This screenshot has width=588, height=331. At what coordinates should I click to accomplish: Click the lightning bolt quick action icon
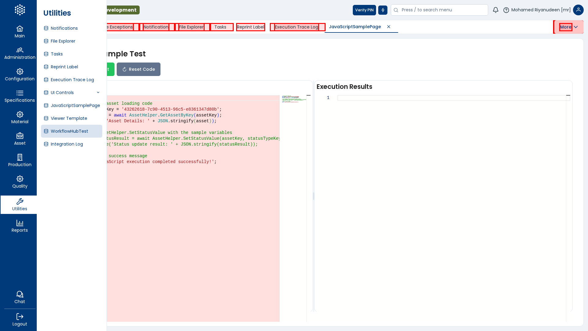pyautogui.click(x=383, y=10)
